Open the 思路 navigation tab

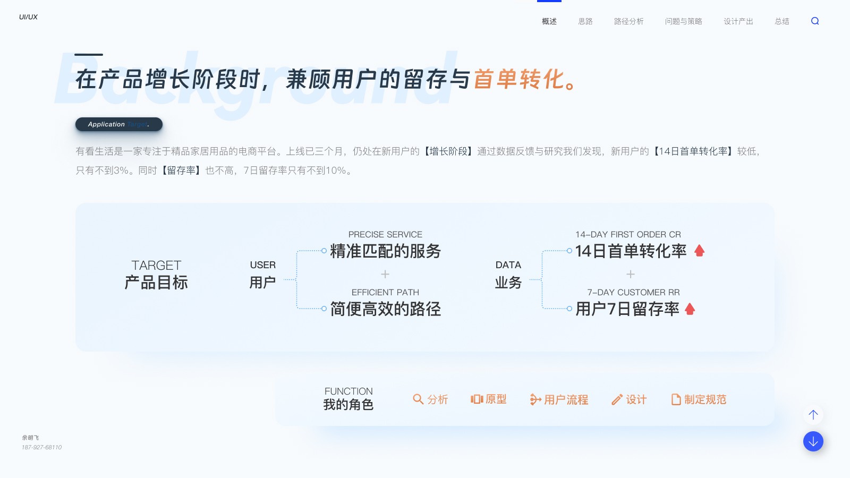click(585, 21)
